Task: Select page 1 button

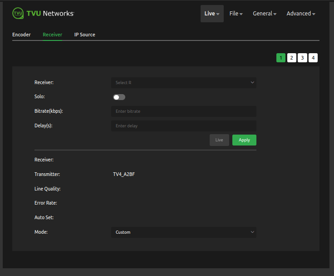Action: [x=281, y=58]
